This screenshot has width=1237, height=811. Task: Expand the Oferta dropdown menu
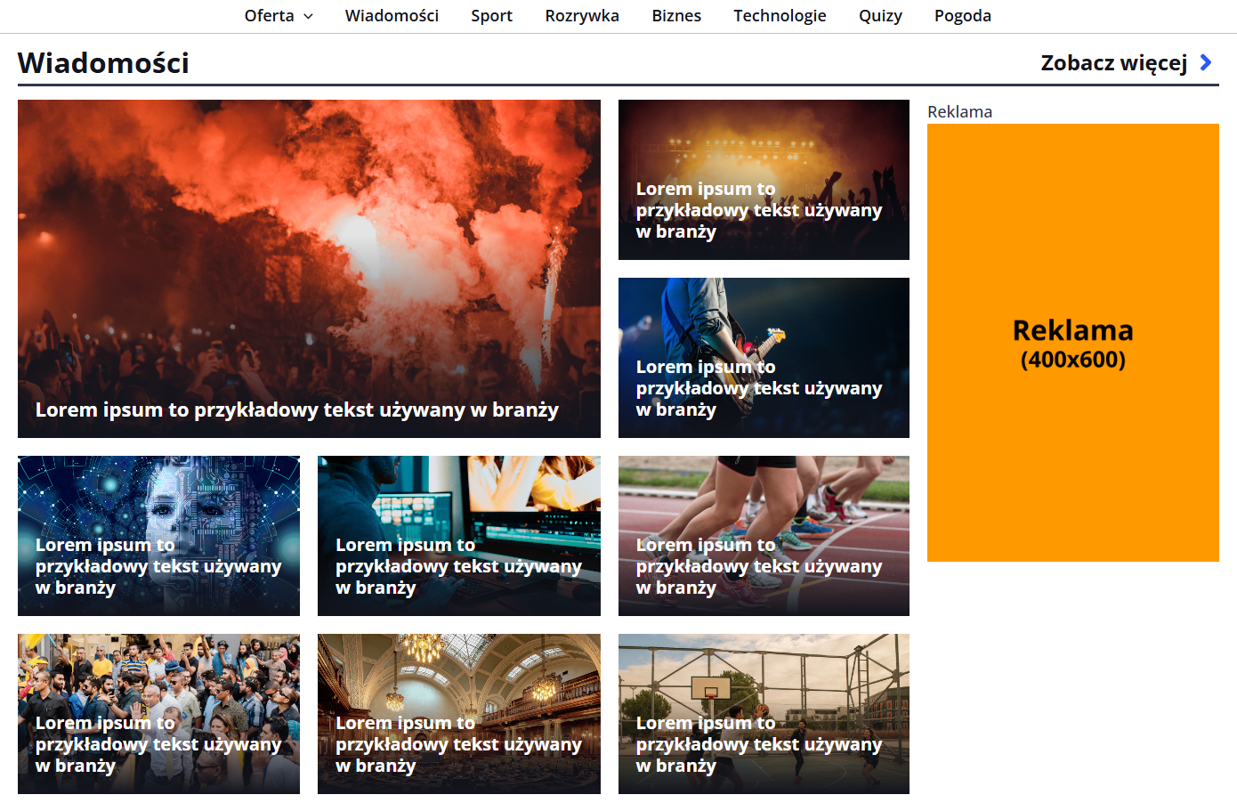coord(278,16)
